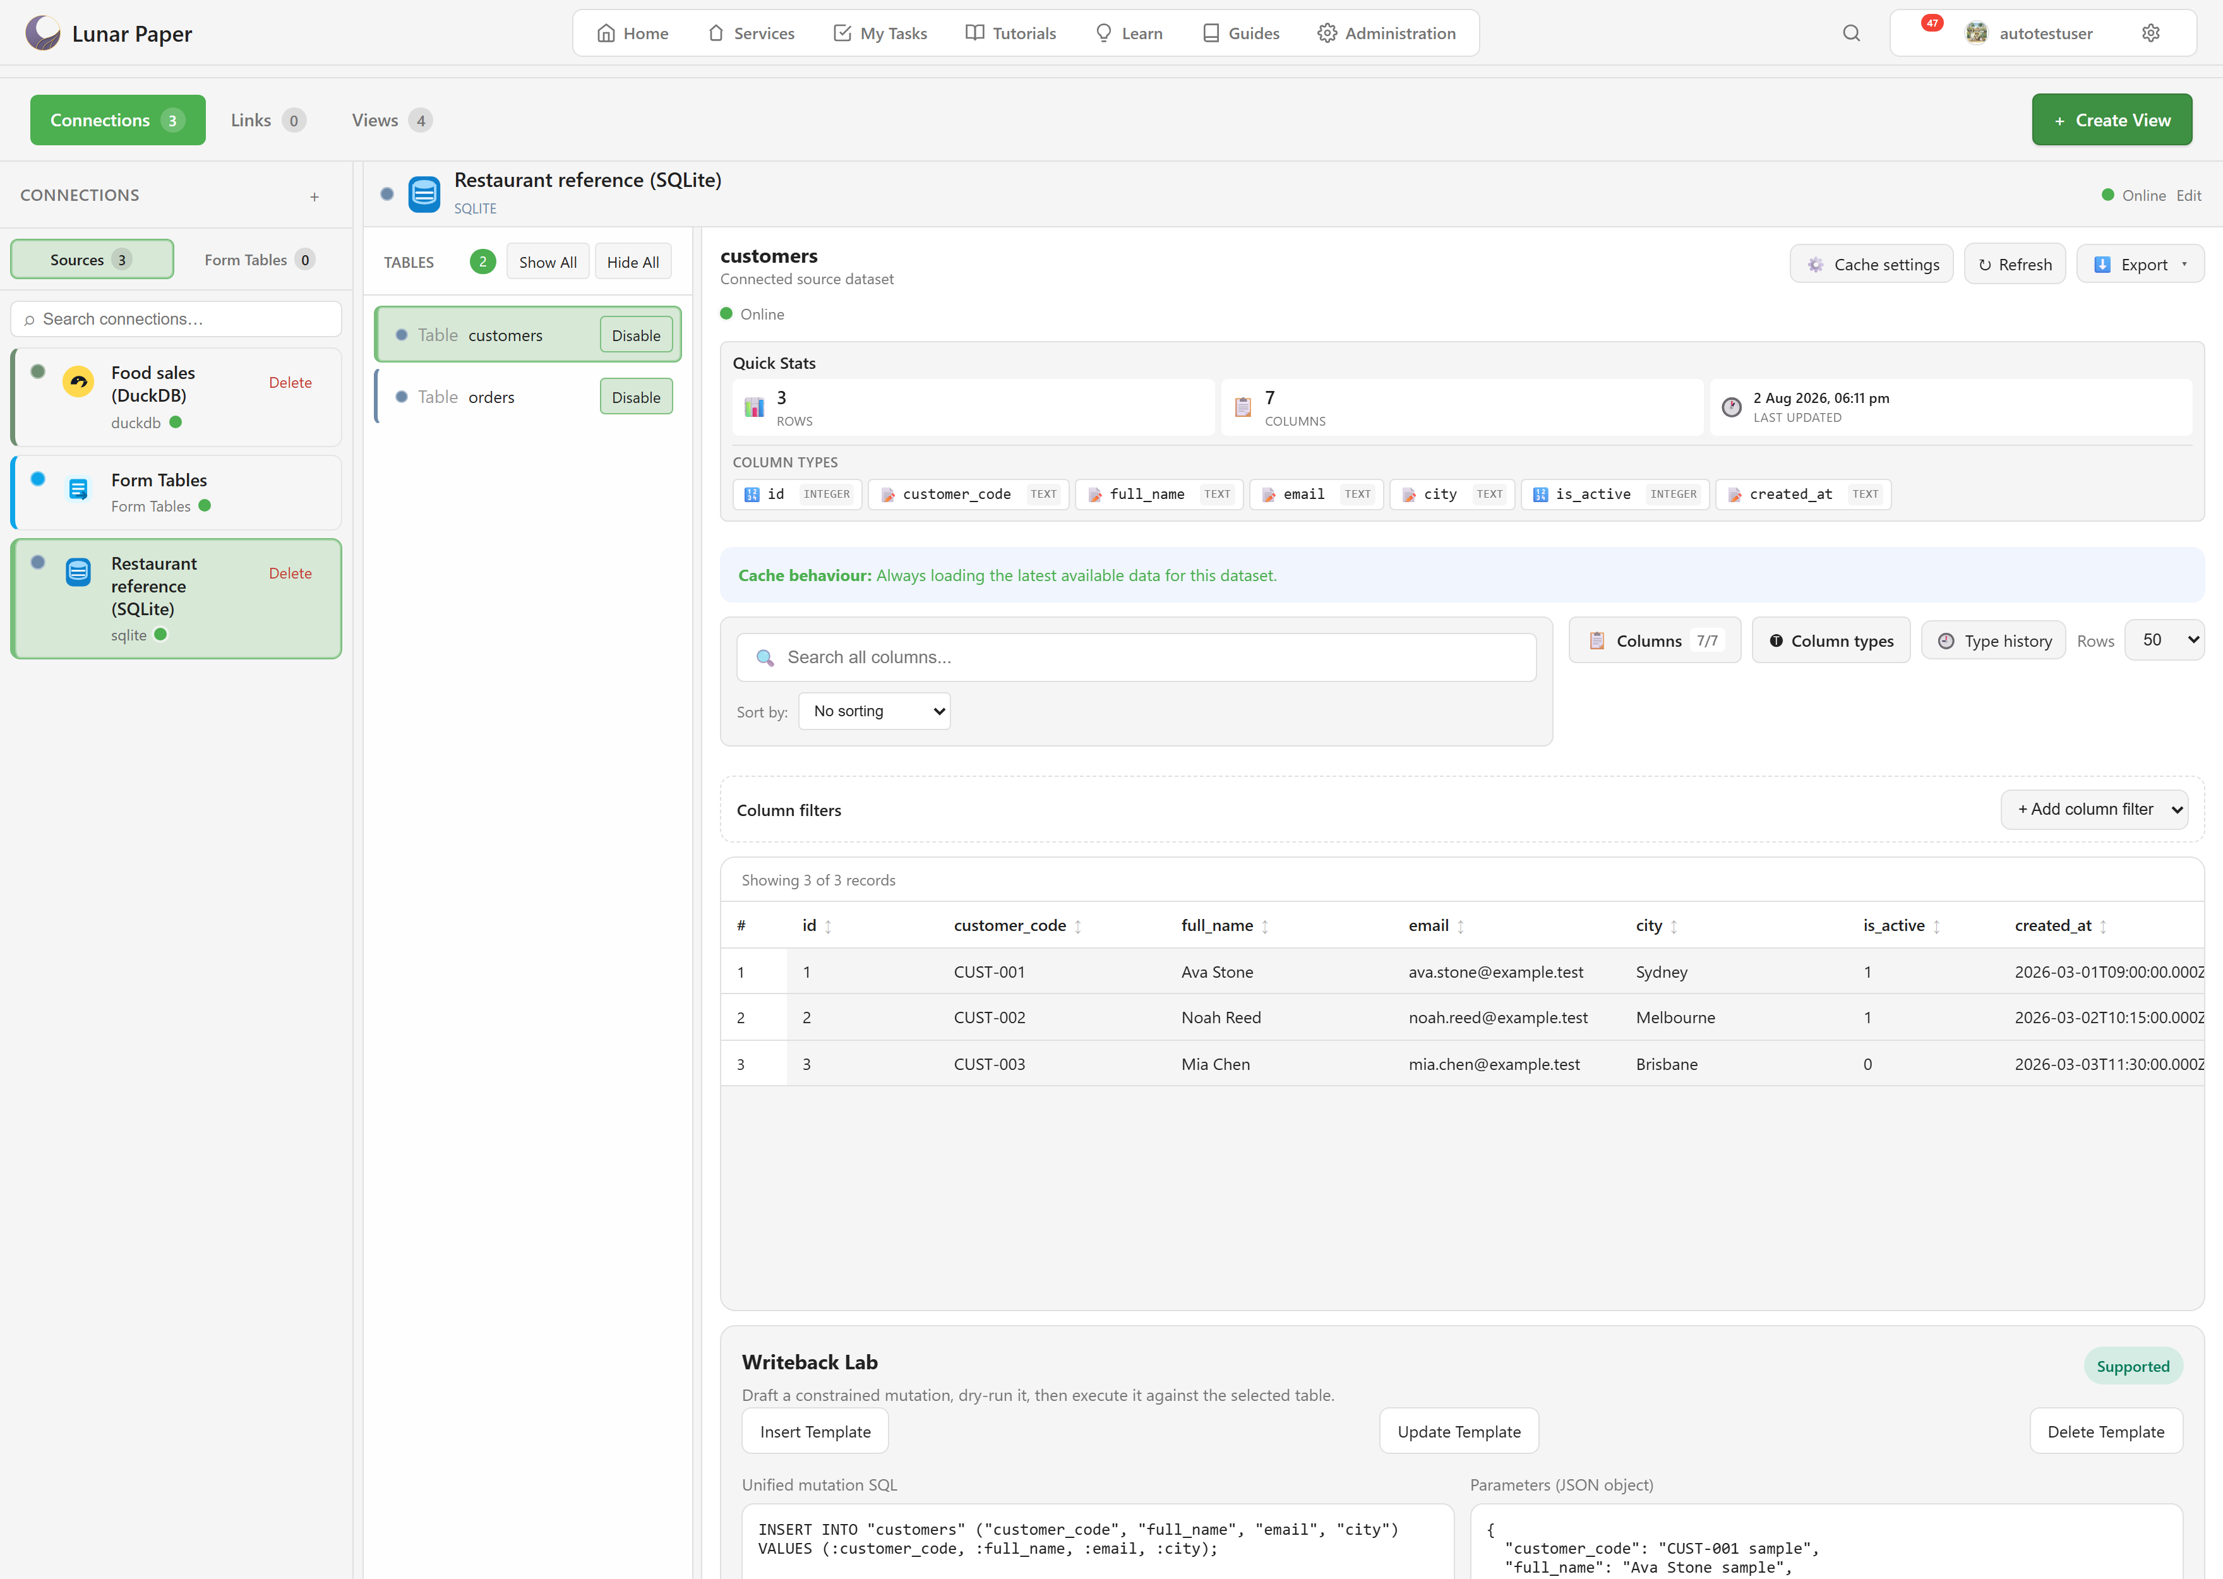Click the Edit link near Online
Image resolution: width=2223 pixels, height=1579 pixels.
pos(2188,195)
